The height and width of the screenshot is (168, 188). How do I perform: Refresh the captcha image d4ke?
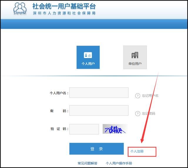pyautogui.click(x=115, y=129)
